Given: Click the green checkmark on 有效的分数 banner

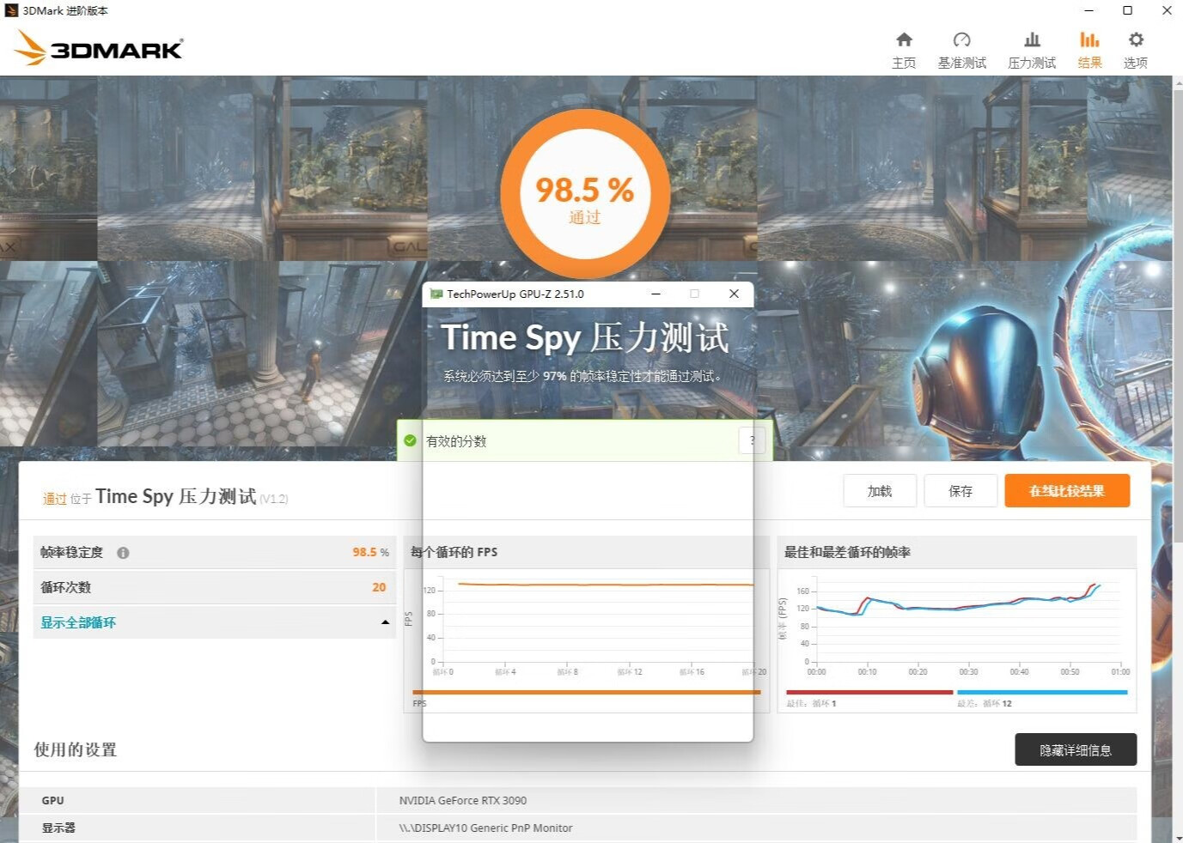Looking at the screenshot, I should pyautogui.click(x=410, y=440).
